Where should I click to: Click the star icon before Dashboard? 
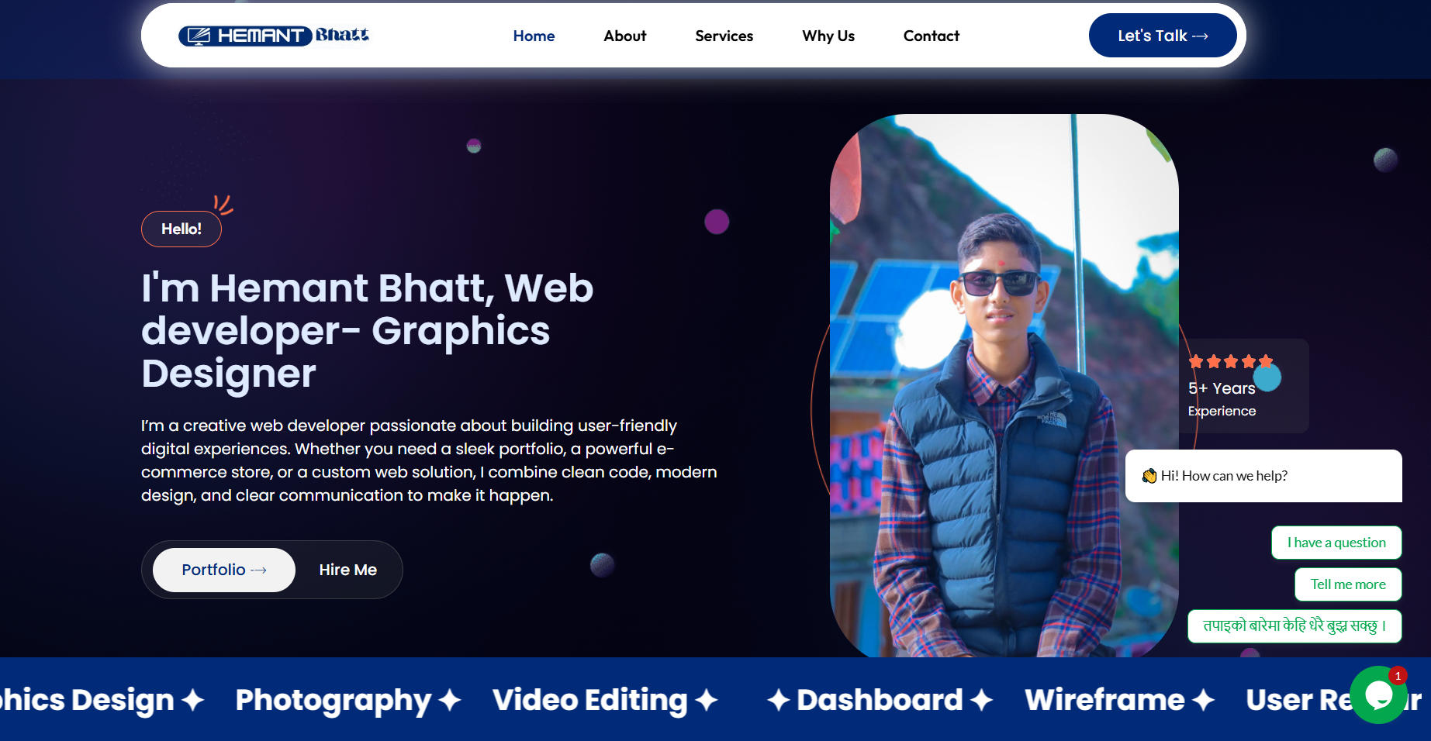[x=778, y=701]
